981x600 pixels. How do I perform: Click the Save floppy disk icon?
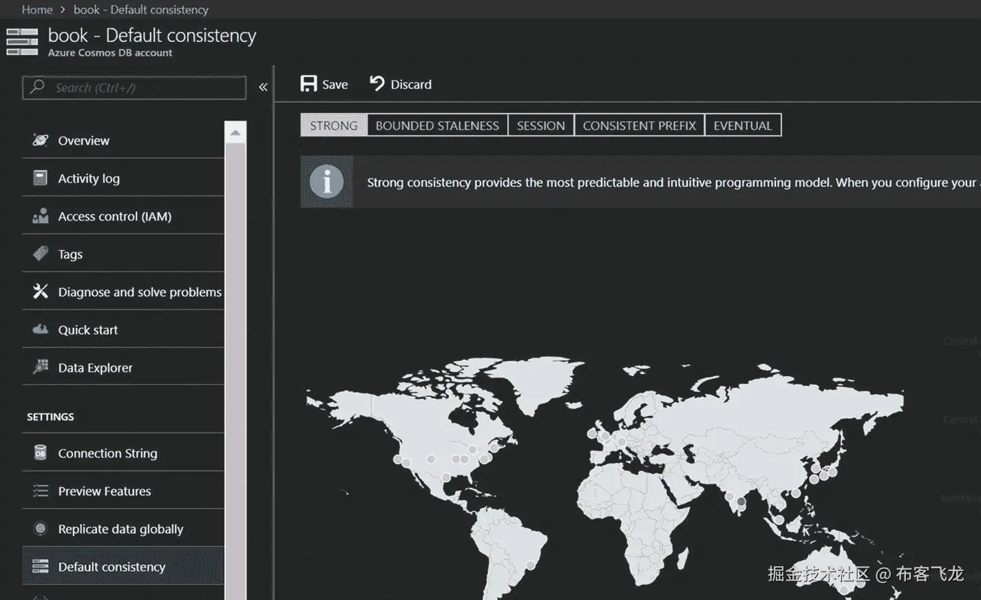point(309,83)
